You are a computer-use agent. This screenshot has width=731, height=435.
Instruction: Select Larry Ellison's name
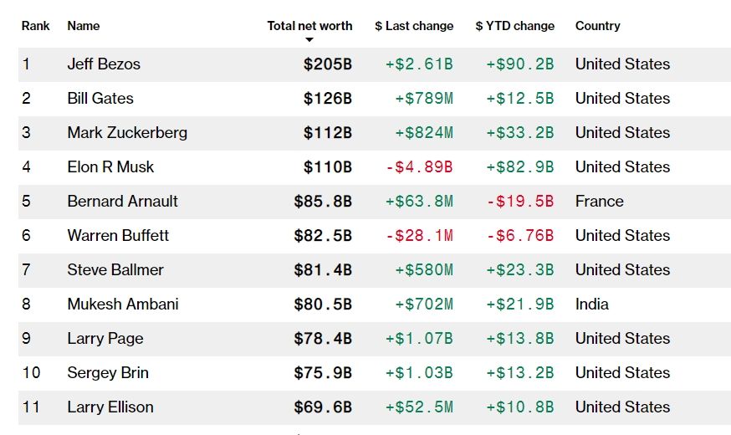tap(110, 407)
